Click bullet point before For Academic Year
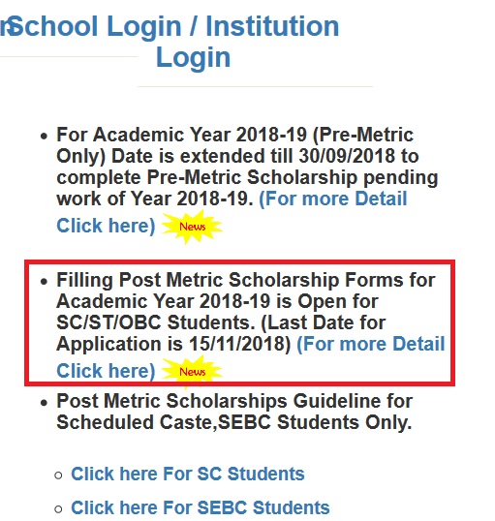The image size is (495, 521). pos(44,137)
